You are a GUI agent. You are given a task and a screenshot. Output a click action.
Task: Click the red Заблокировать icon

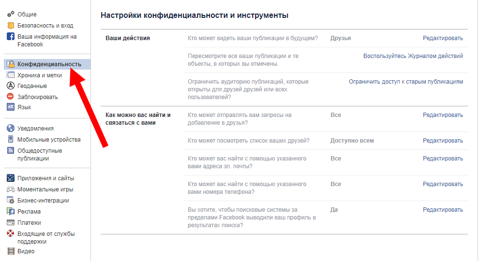pyautogui.click(x=11, y=97)
